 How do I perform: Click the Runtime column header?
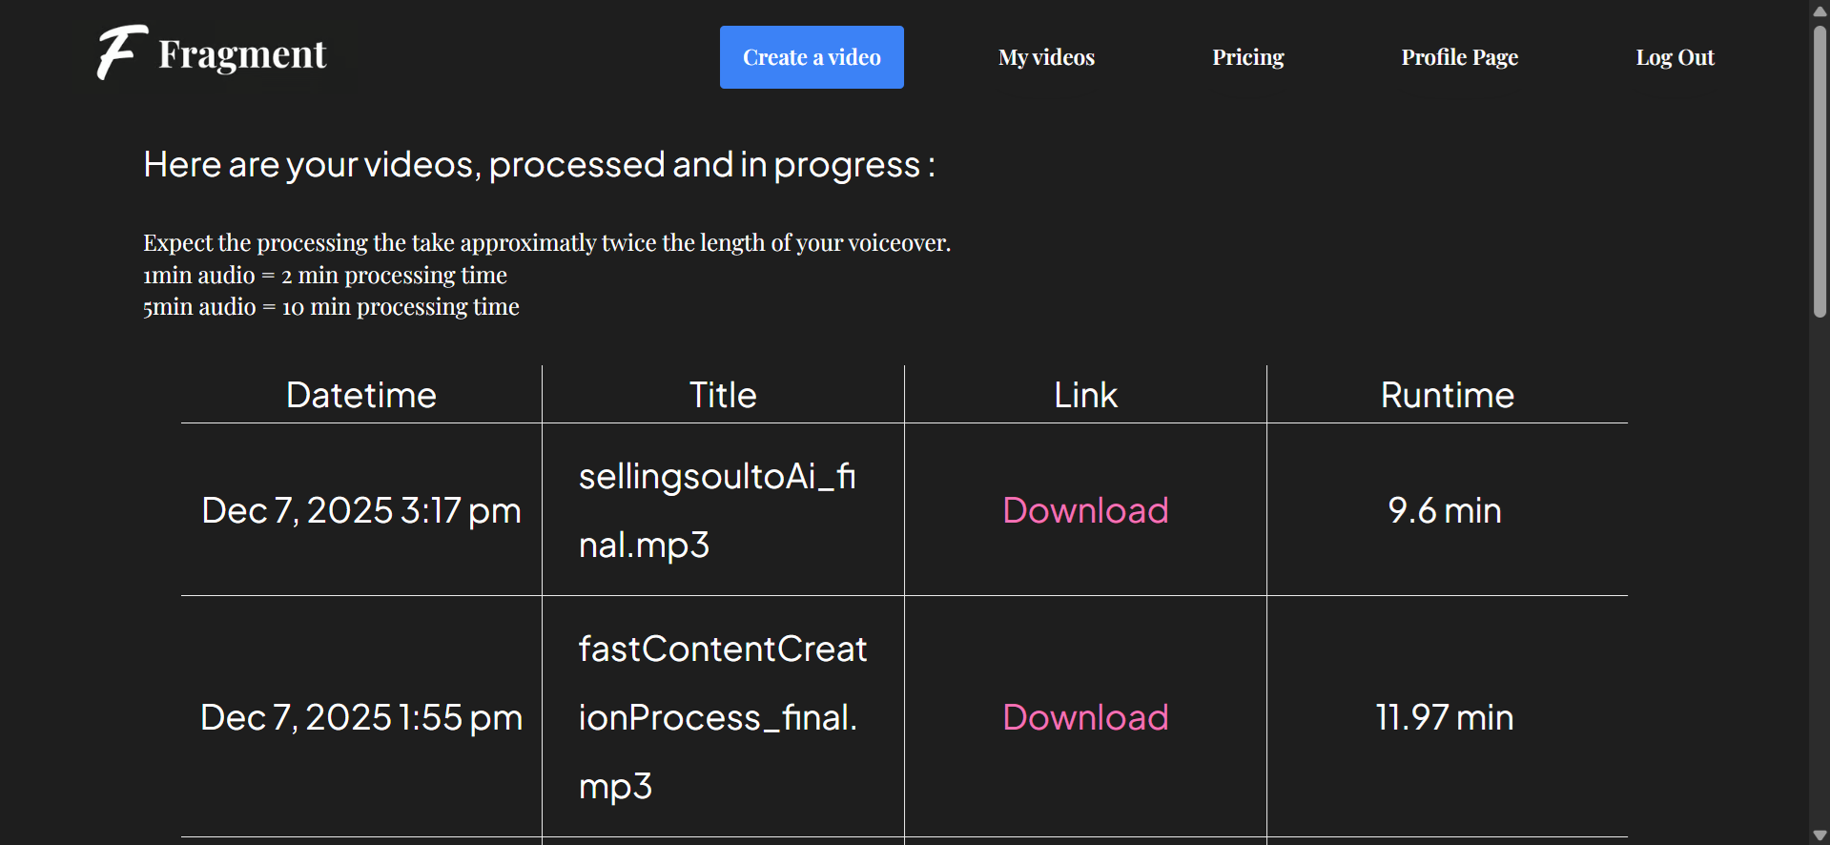point(1447,394)
